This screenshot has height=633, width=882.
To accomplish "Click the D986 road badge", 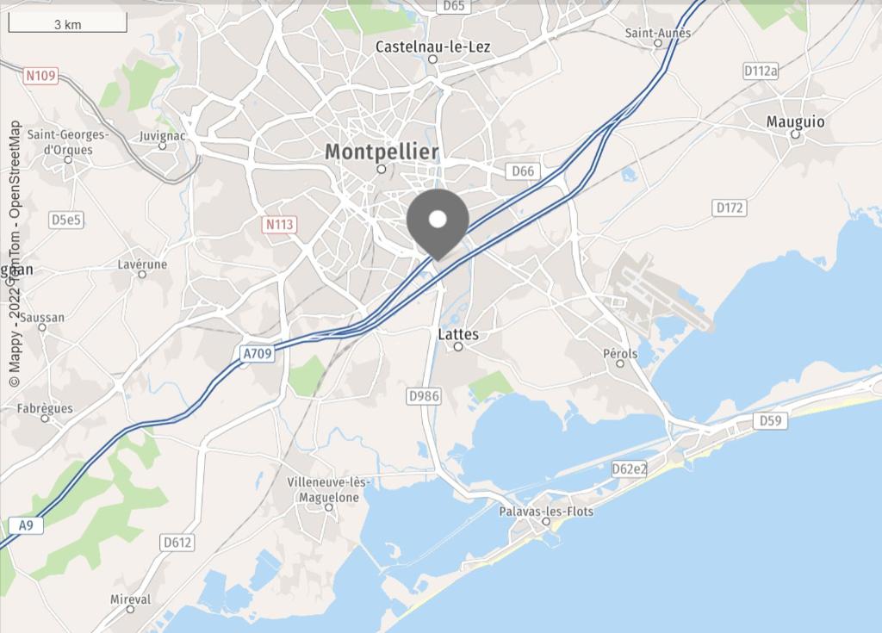I will 424,396.
